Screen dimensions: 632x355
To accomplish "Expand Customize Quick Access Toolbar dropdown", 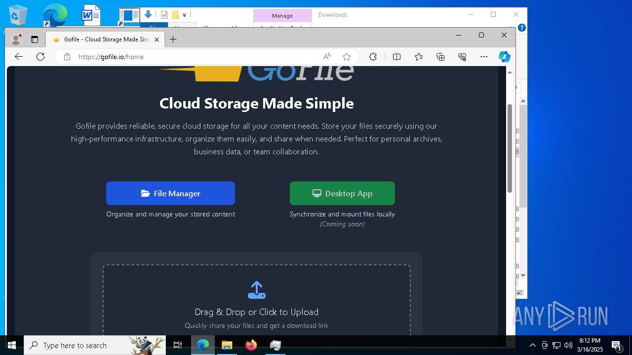I will pos(184,15).
